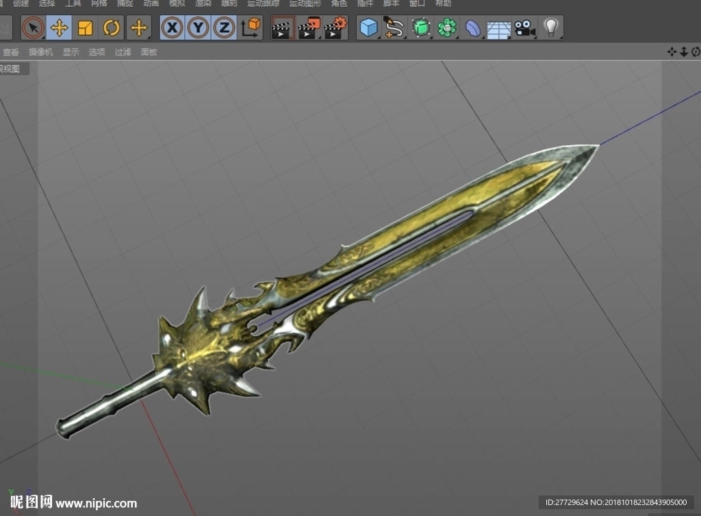Toggle X axis lock
This screenshot has width=701, height=516.
172,27
